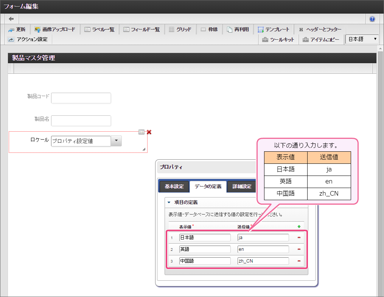Click the vertical scrollbar up arrow
The height and width of the screenshot is (297, 384).
pos(380,48)
